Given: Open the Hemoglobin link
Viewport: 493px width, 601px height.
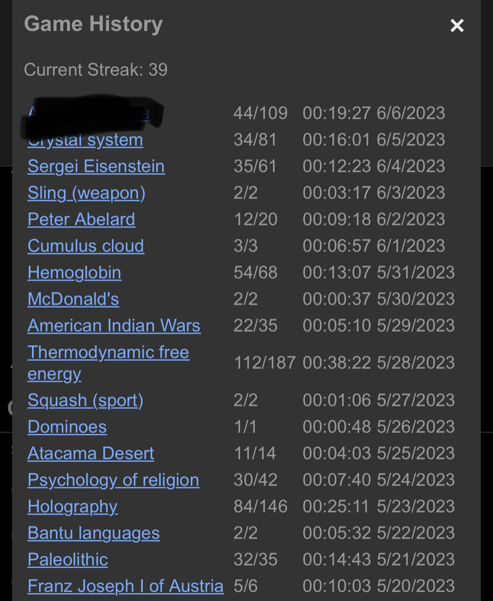Looking at the screenshot, I should [x=74, y=272].
